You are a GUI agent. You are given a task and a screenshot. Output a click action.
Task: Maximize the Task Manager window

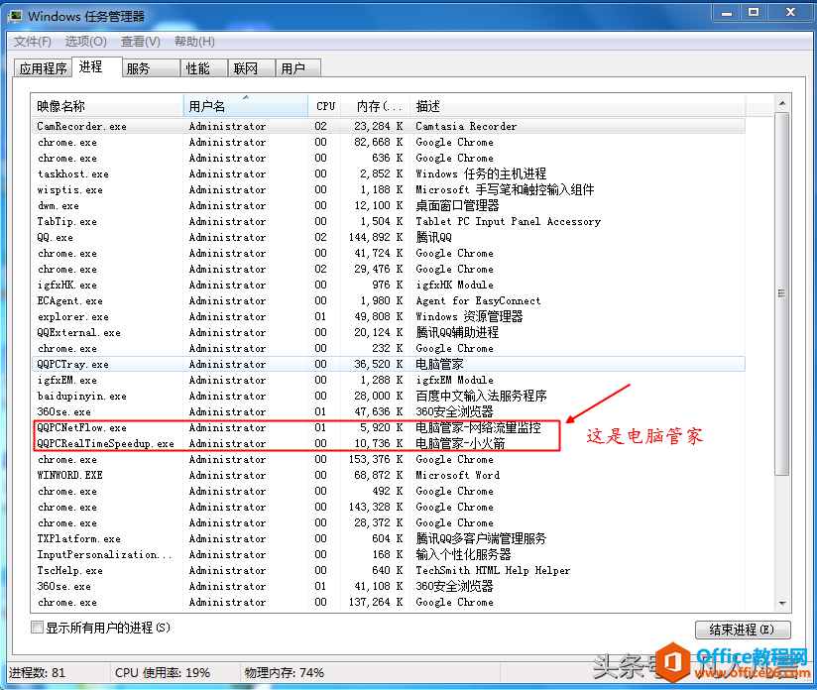coord(754,13)
